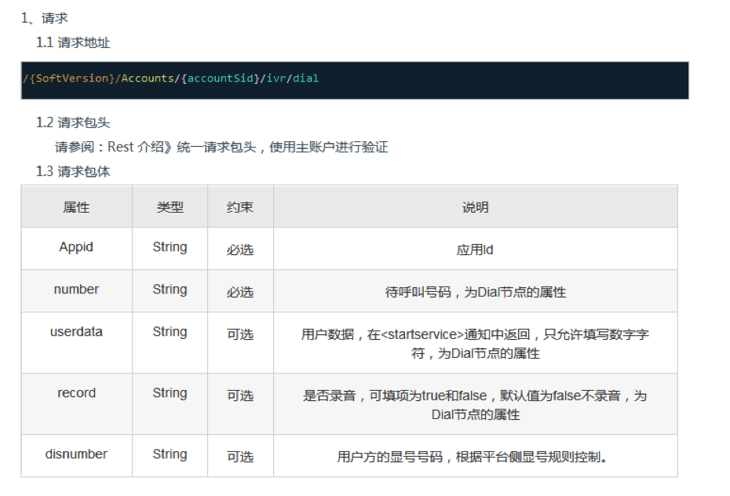Click '可选' in the userdata row
The width and height of the screenshot is (730, 496).
click(x=240, y=334)
